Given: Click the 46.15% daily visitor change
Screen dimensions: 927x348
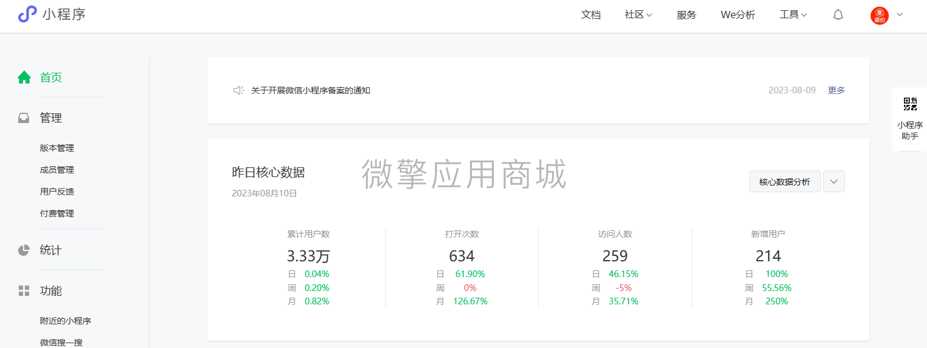Looking at the screenshot, I should click(624, 274).
